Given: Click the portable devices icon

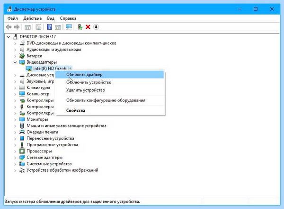Looking at the screenshot, I should tap(22, 138).
